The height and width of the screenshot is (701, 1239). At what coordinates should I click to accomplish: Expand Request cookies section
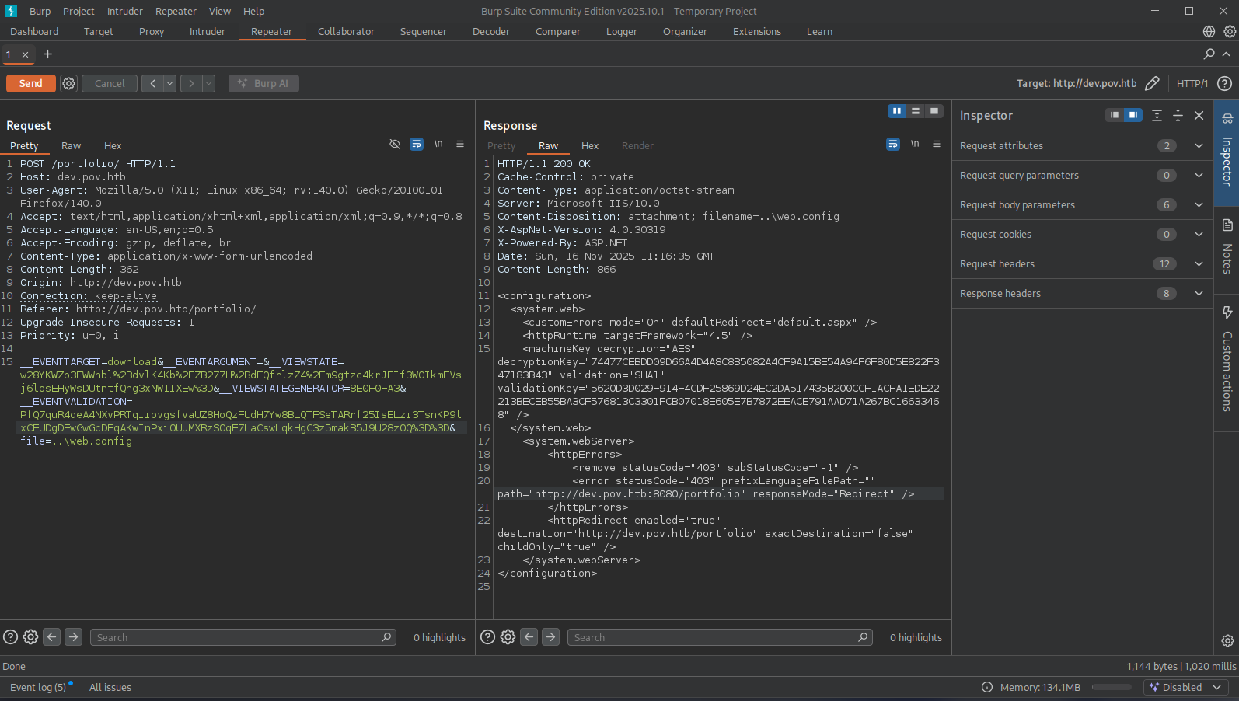point(1199,234)
